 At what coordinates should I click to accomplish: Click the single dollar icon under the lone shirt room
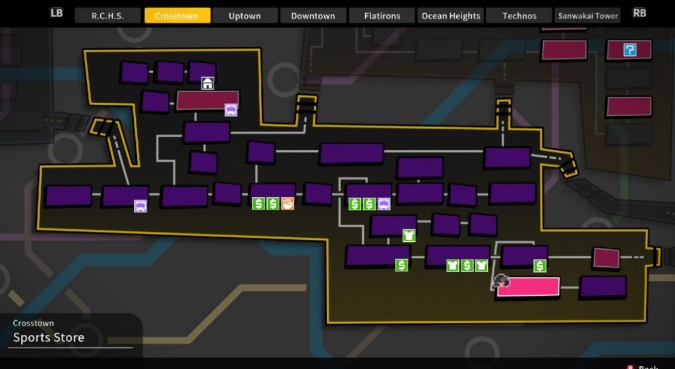point(401,265)
